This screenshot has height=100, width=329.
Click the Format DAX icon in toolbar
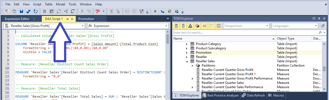97,11
